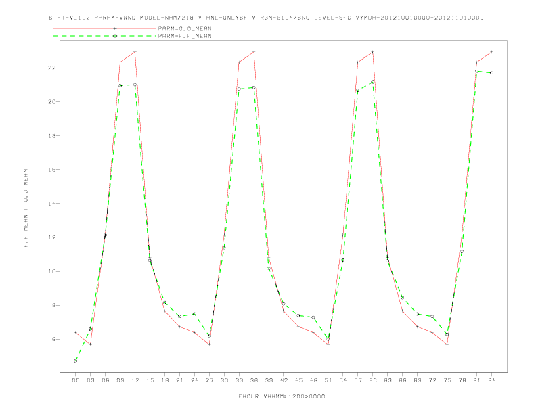Click y-axis tick label 14

point(53,203)
